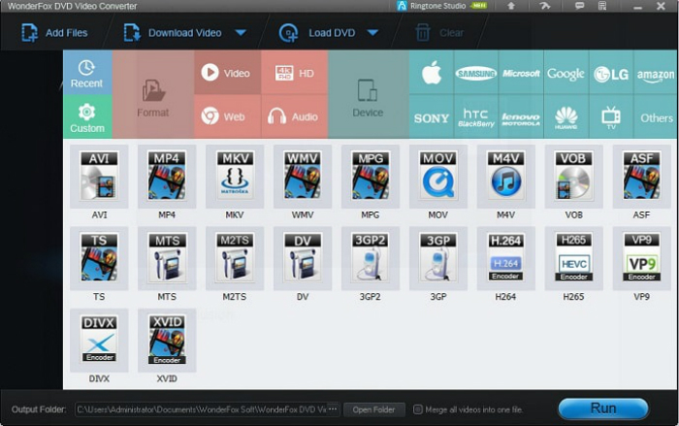Open Apple device presets

coord(432,73)
